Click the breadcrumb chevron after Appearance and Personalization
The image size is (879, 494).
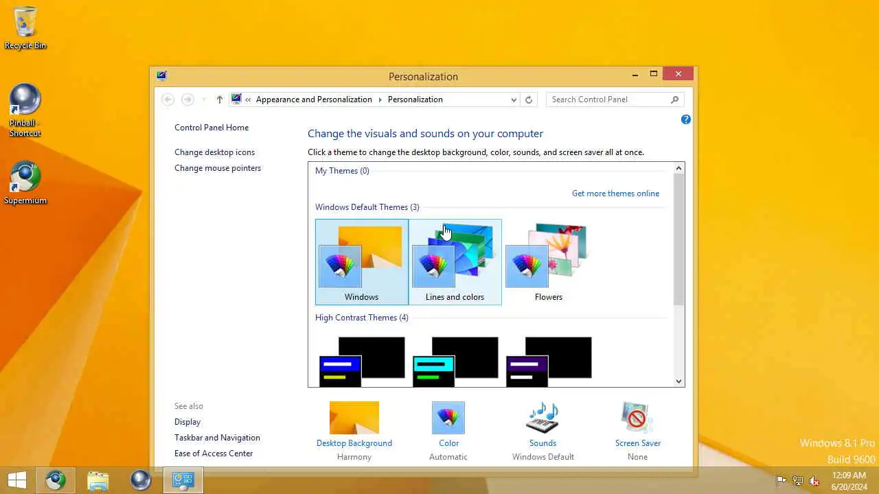point(380,99)
